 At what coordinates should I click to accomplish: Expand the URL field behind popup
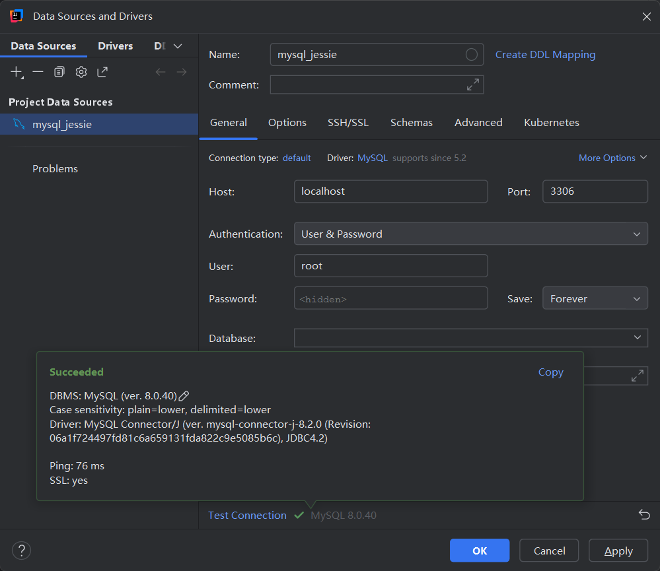coord(638,376)
